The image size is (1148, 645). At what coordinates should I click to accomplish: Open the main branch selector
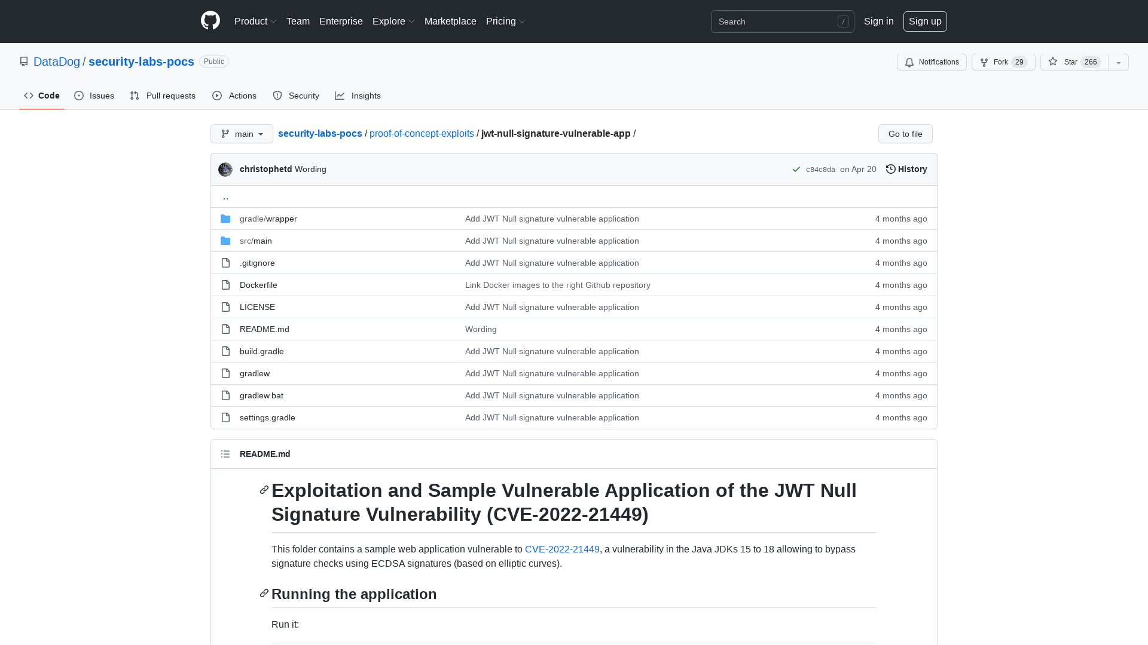tap(242, 134)
